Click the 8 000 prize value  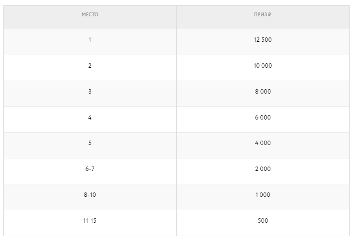(263, 92)
